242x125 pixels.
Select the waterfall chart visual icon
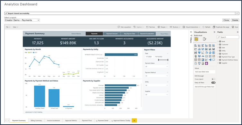coord(196,53)
